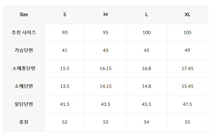Click the 14.8 sleeve cell
211x134 pixels.
tap(146, 86)
